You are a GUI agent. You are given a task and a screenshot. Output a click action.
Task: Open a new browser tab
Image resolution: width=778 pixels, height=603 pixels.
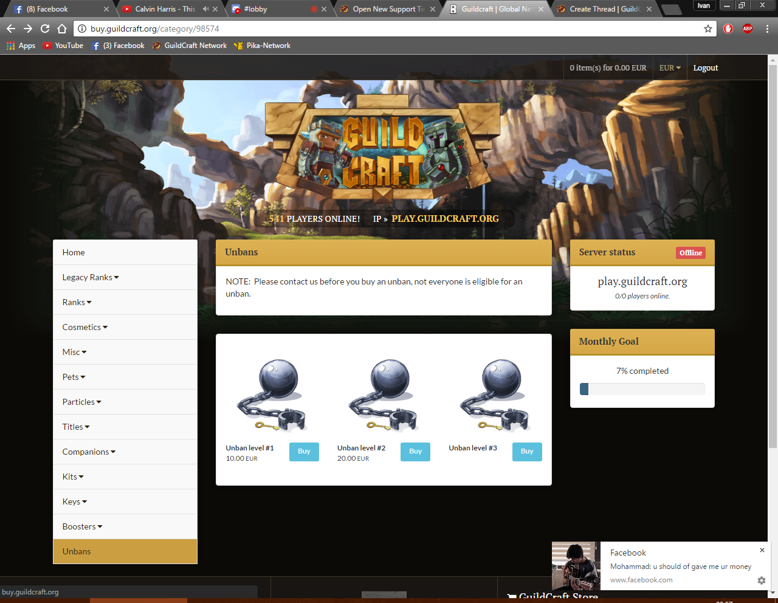[x=671, y=9]
